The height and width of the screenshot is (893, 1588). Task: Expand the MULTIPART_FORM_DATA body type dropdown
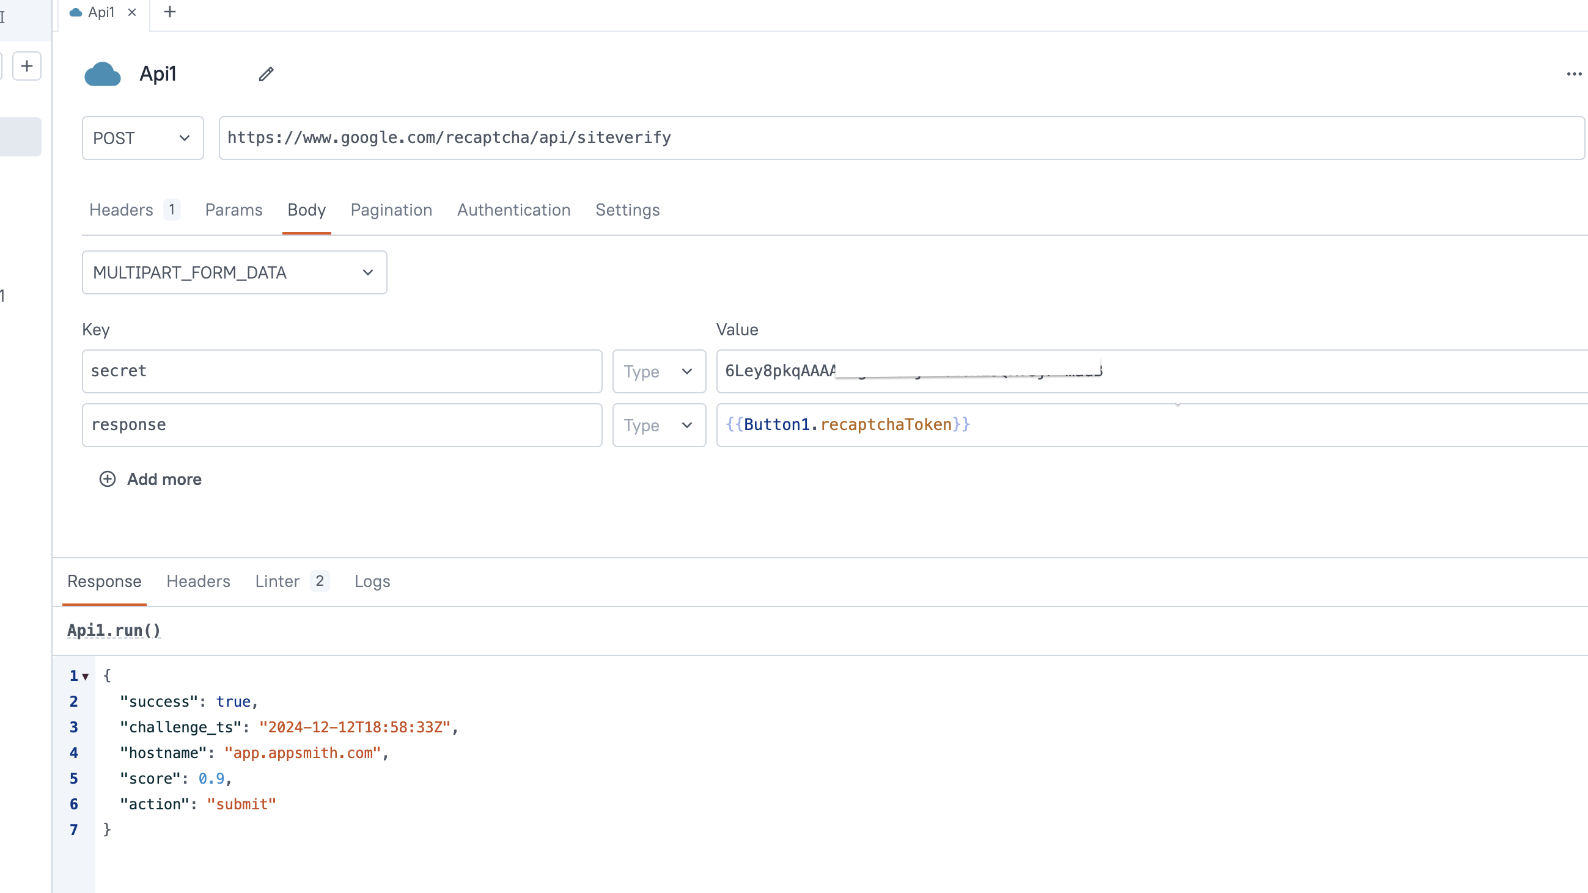pos(234,272)
